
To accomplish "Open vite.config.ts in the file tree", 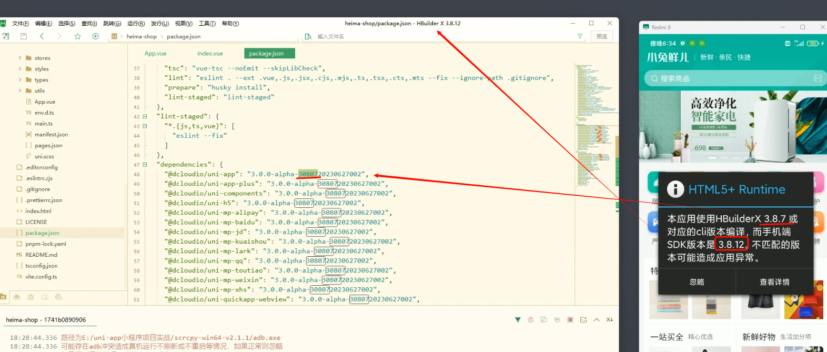I will (x=41, y=277).
